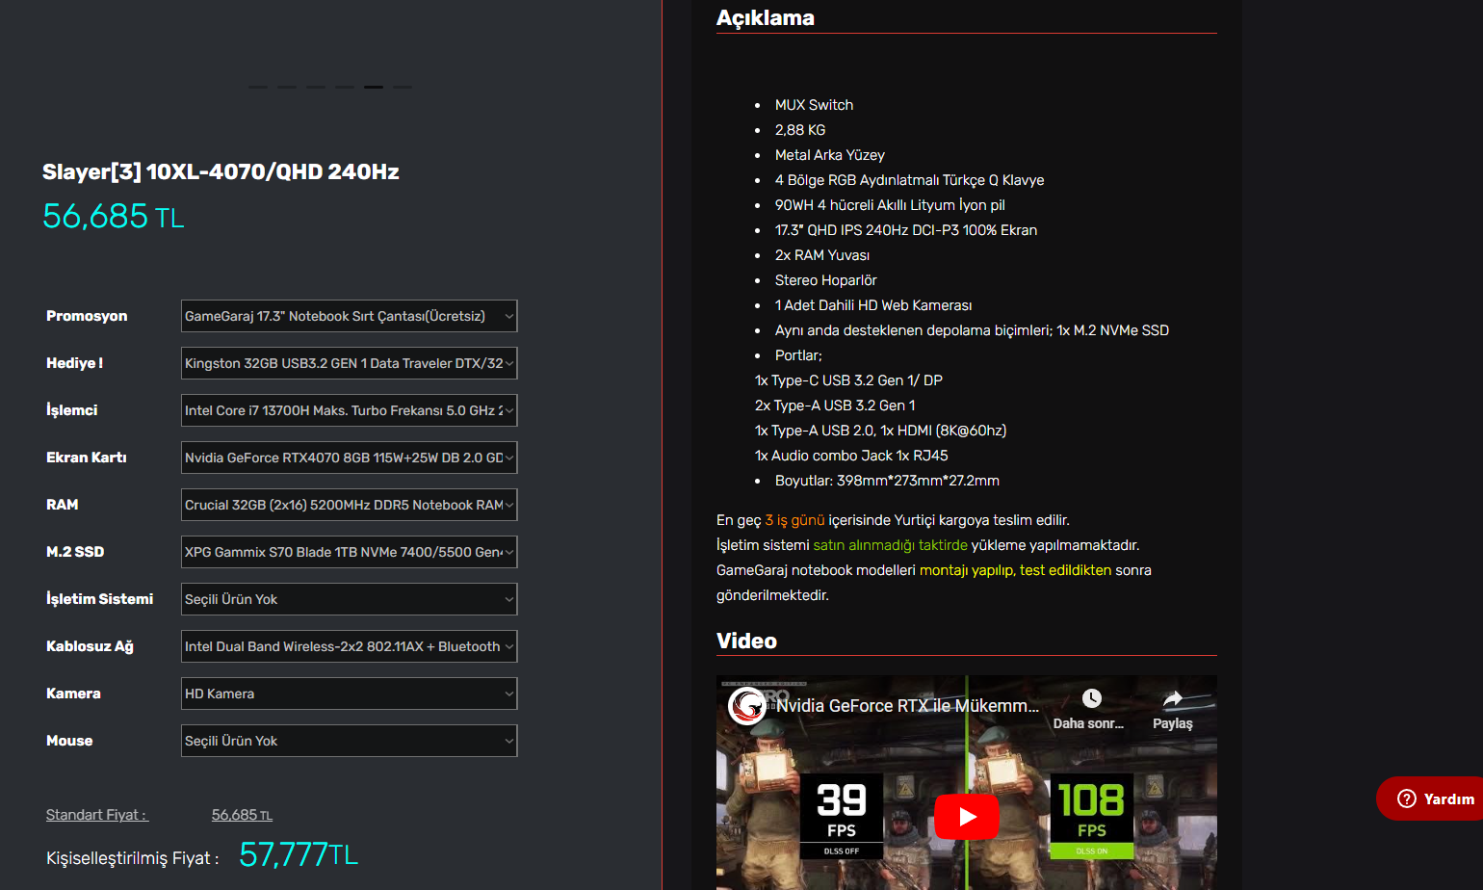Expand the İşletim Sistemi dropdown

point(349,599)
